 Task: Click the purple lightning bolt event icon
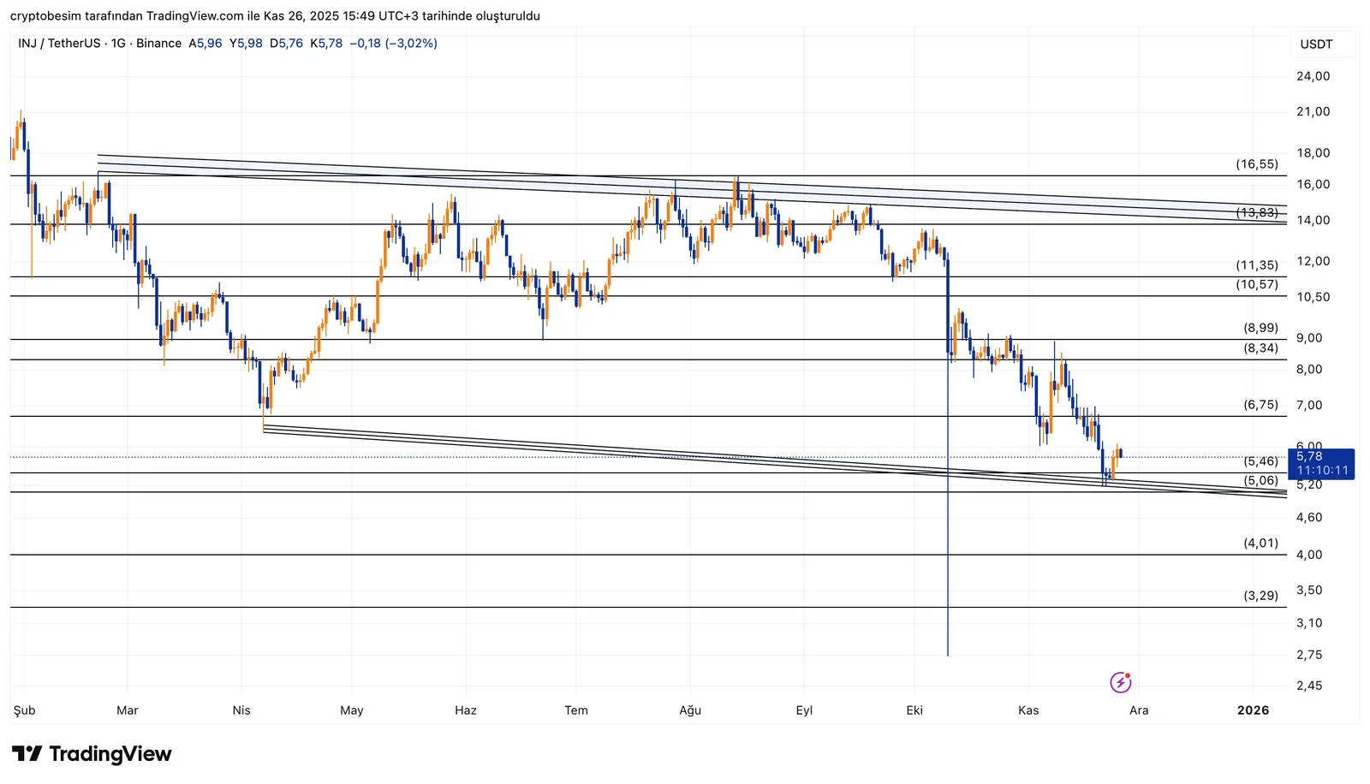(x=1120, y=682)
